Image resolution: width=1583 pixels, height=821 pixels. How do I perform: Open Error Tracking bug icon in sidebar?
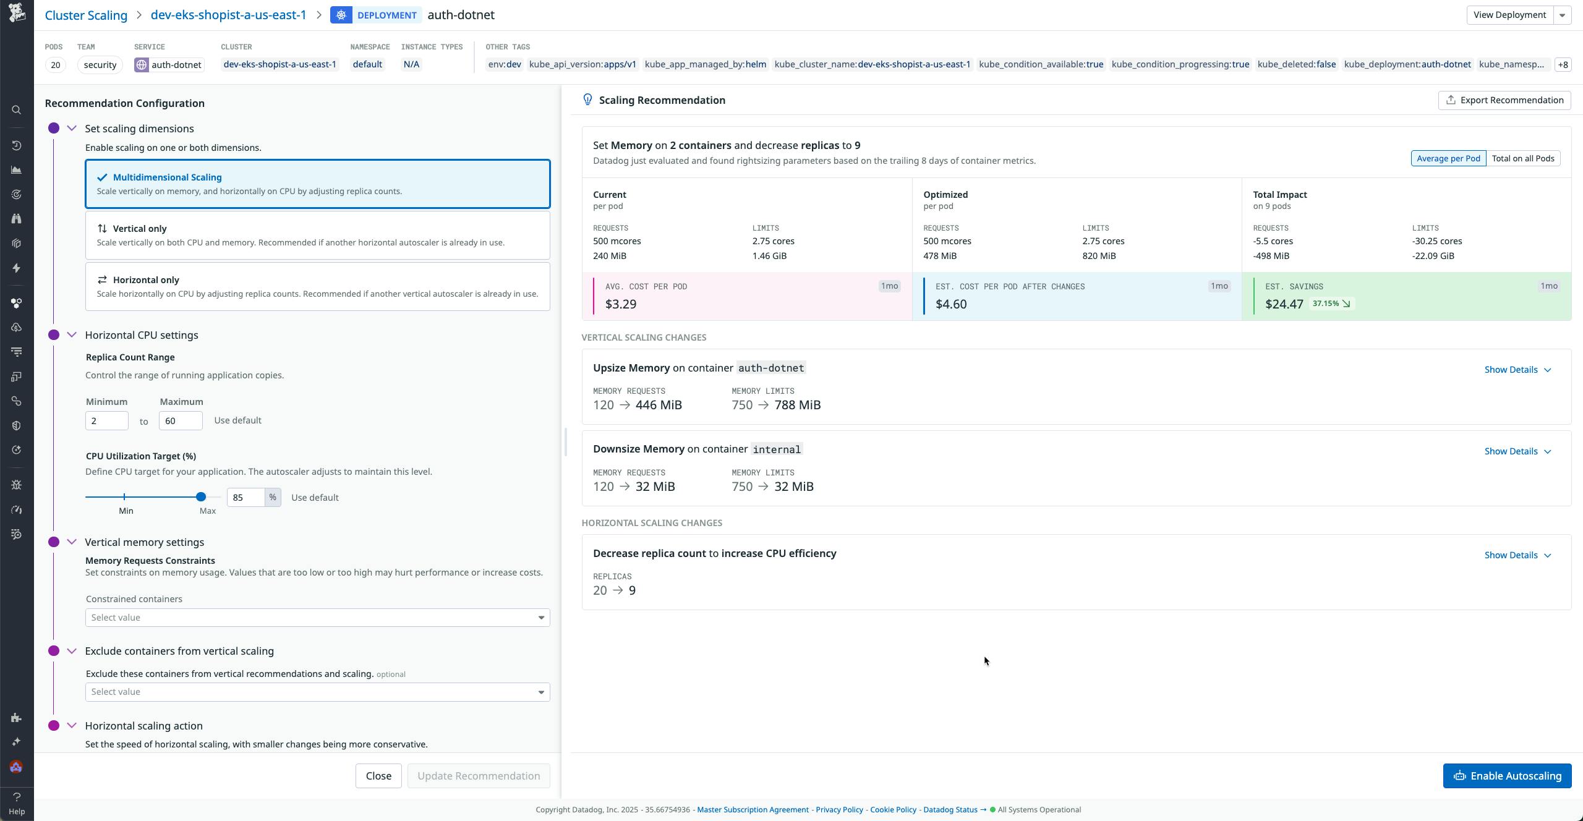click(x=16, y=485)
